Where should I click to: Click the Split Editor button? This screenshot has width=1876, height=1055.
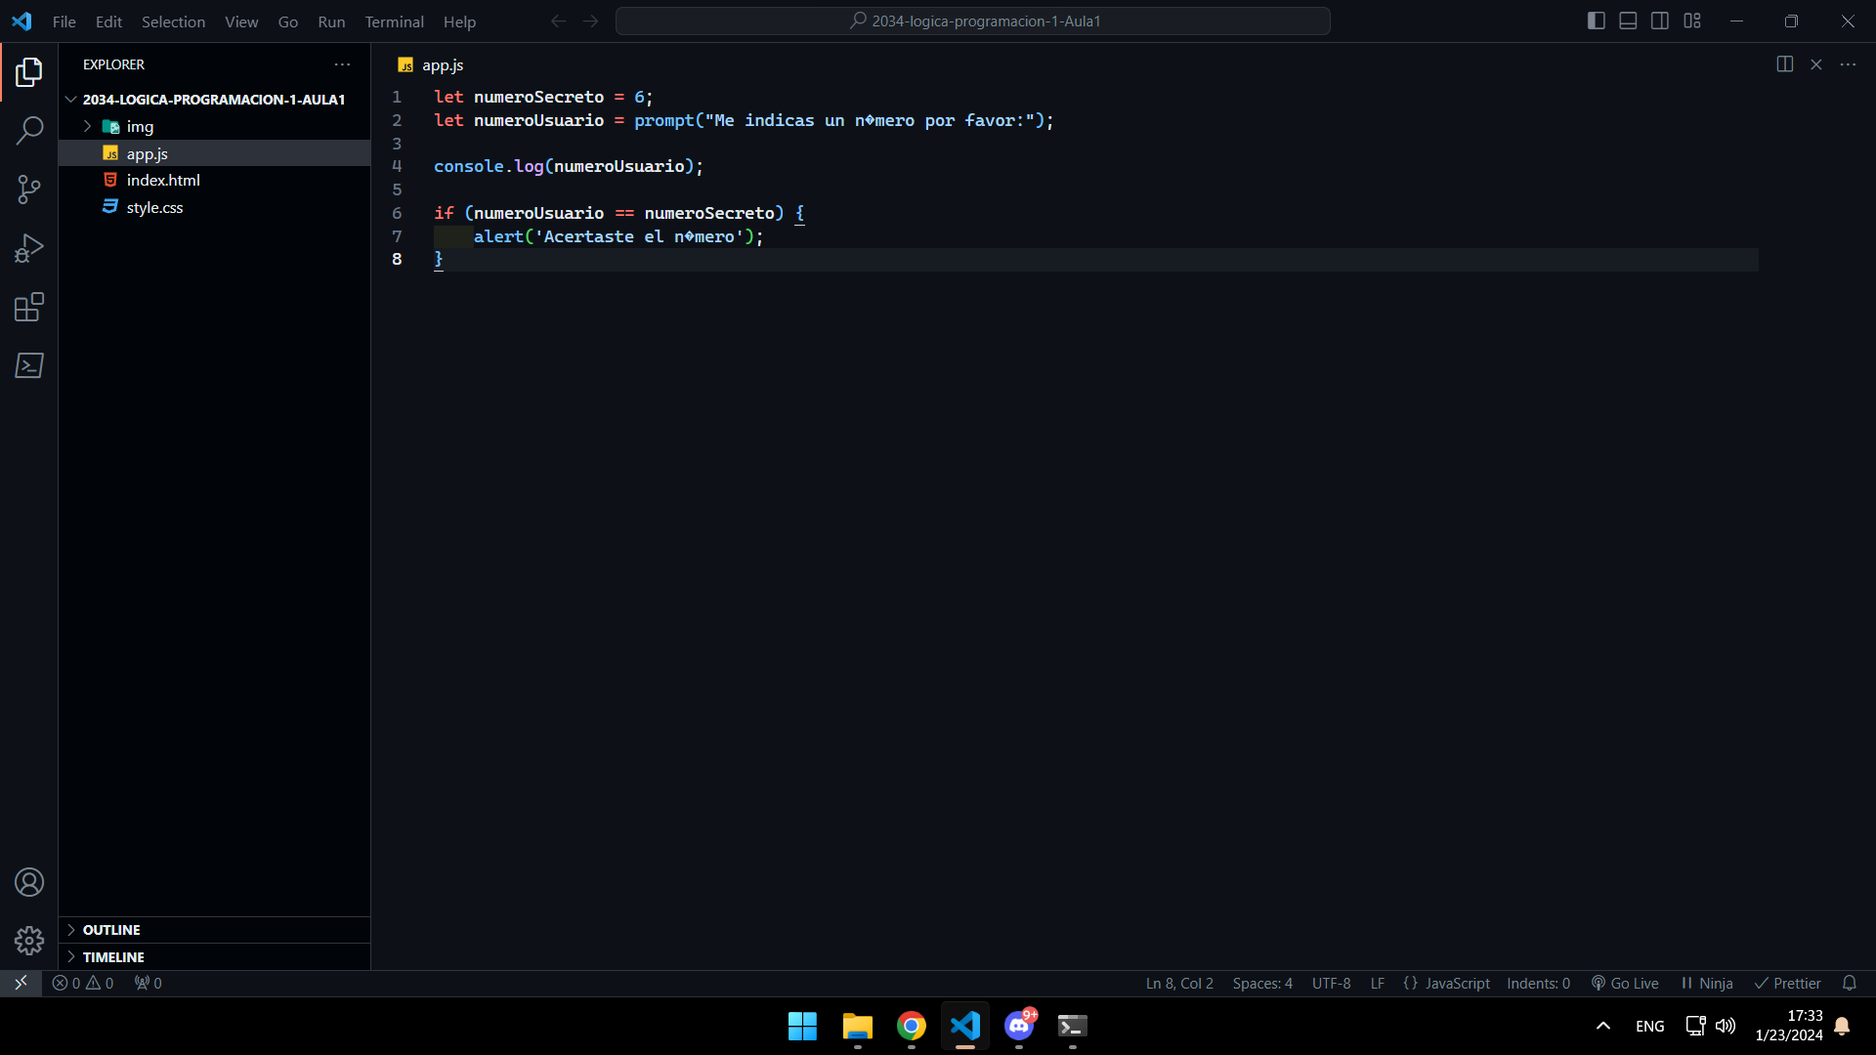[1784, 64]
